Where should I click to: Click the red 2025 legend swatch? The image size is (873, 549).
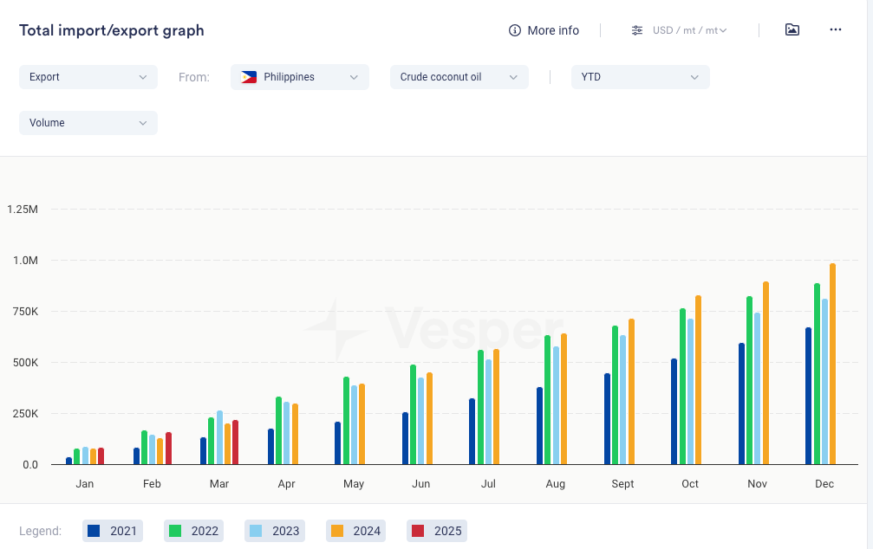(x=418, y=531)
